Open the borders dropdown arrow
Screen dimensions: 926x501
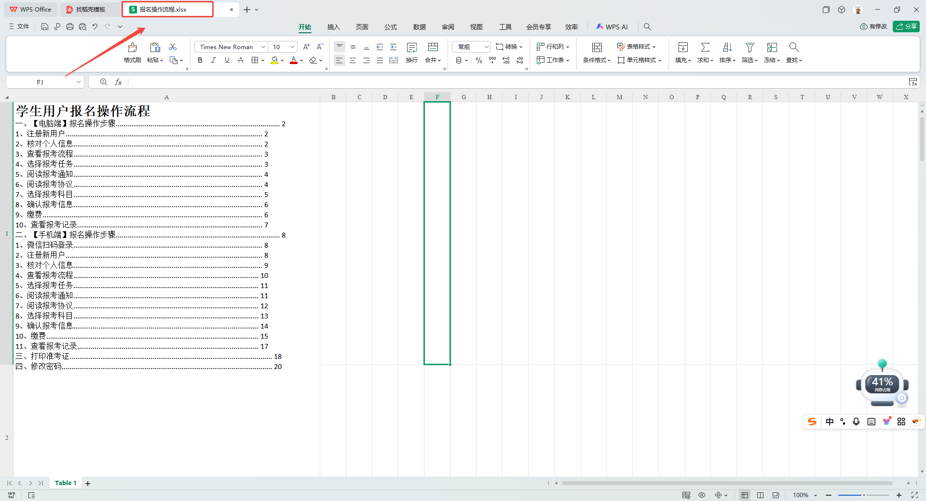point(263,60)
